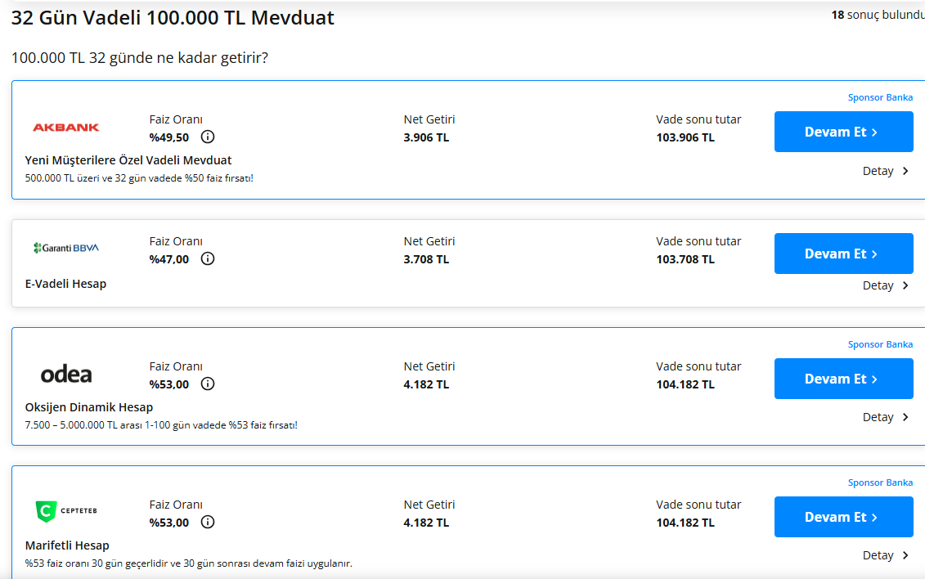
Task: Open Garanti BBVA interest rate info icon
Action: [x=208, y=258]
